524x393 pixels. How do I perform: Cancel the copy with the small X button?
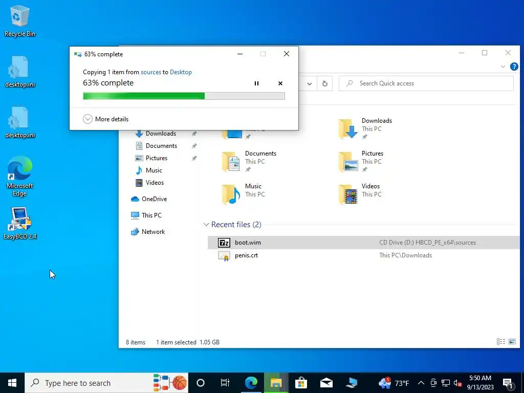[x=280, y=83]
